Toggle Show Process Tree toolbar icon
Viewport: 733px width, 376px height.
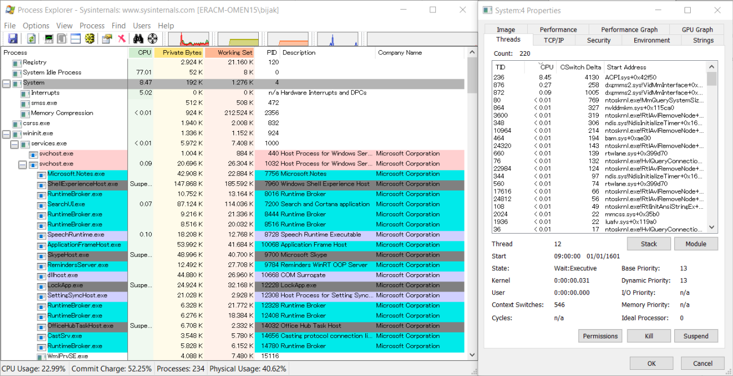coord(62,39)
